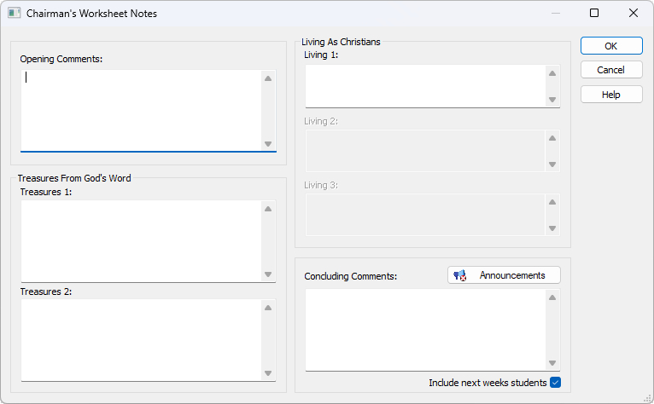
Task: Click Concluding Comments scroll up arrow
Action: point(552,298)
